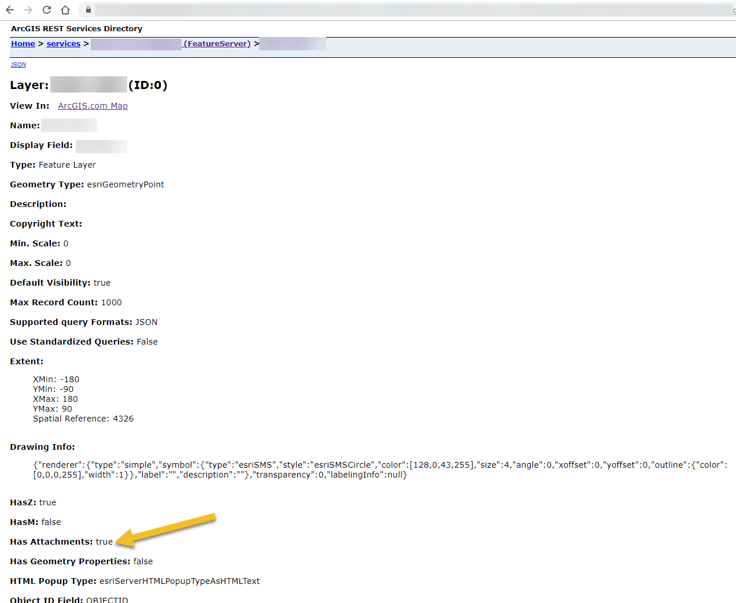Open the ArcGIS.com Map link
This screenshot has height=603, width=736.
93,106
